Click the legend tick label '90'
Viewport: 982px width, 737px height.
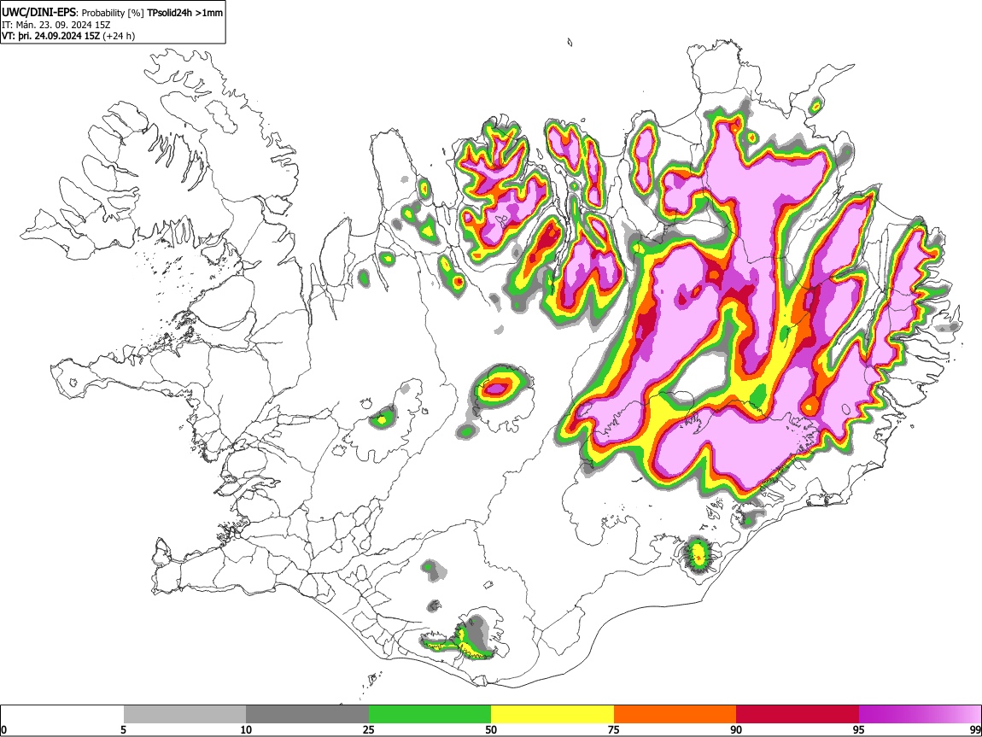[x=736, y=729]
